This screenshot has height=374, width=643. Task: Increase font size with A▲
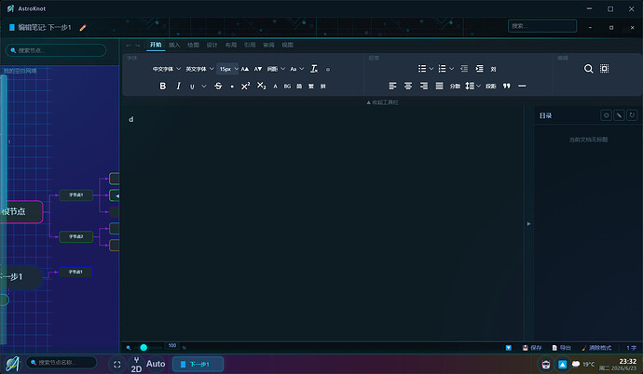245,69
